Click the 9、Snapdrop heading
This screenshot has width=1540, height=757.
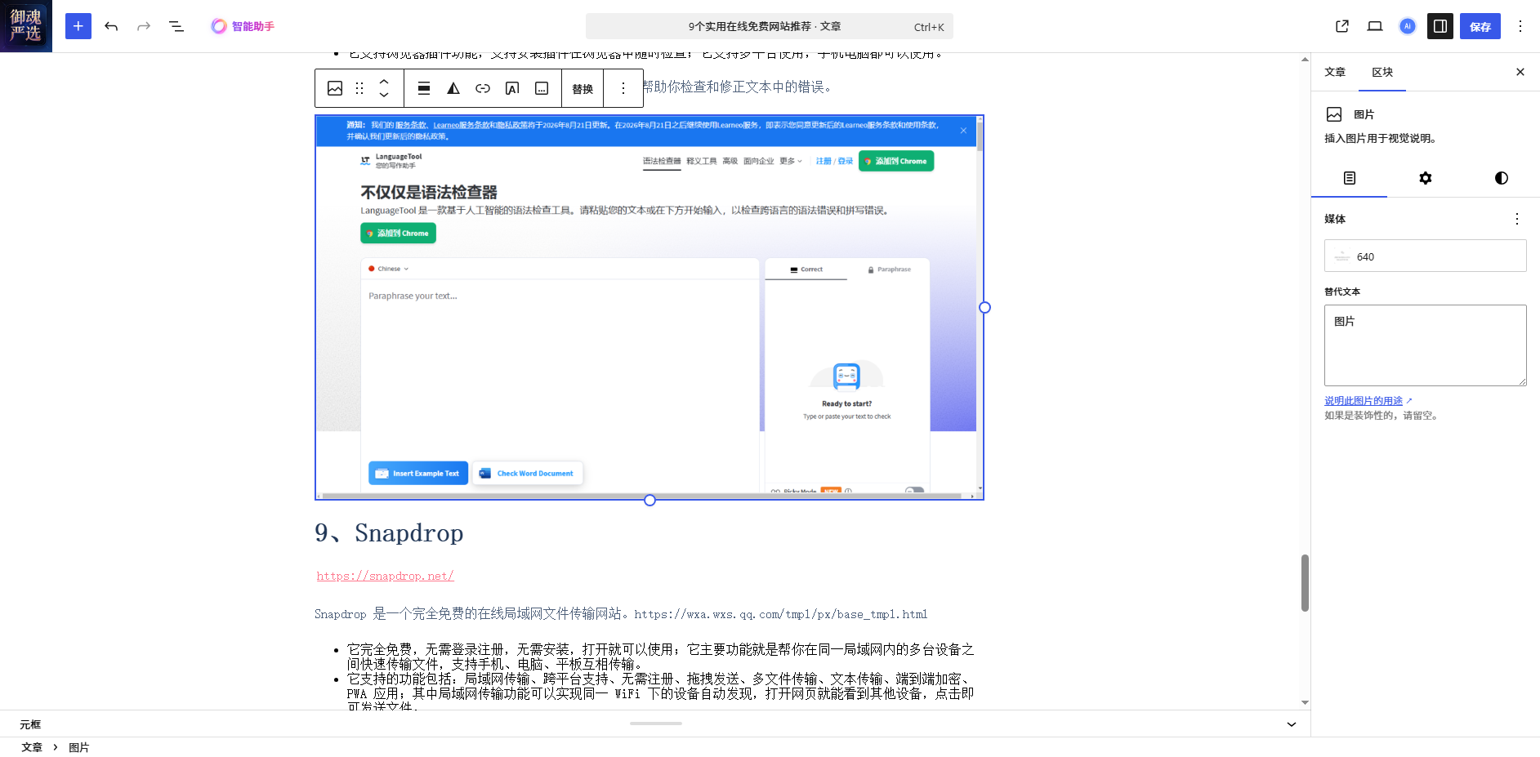[389, 533]
